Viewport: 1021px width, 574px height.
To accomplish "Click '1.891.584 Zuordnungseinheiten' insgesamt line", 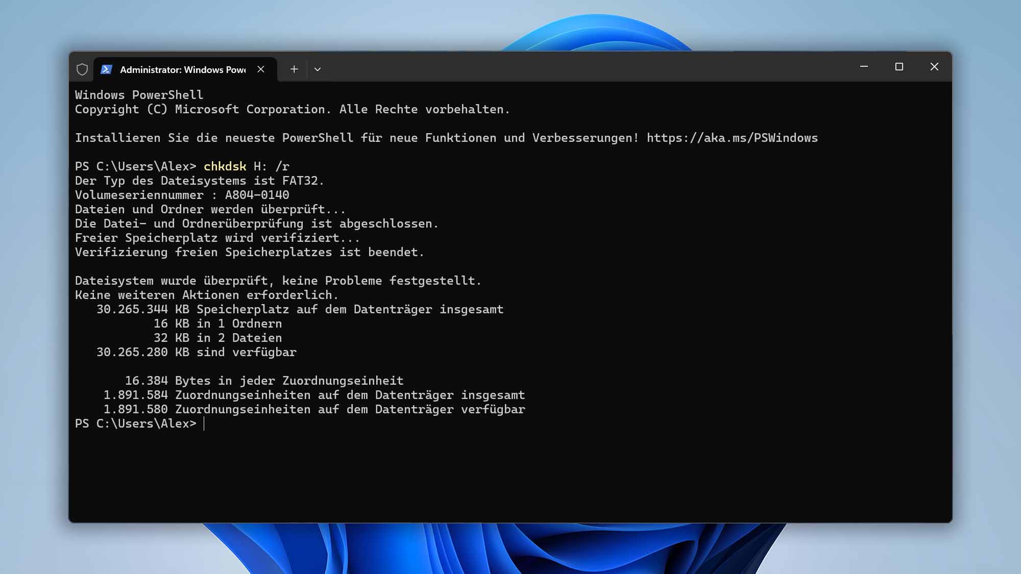I will pos(314,395).
